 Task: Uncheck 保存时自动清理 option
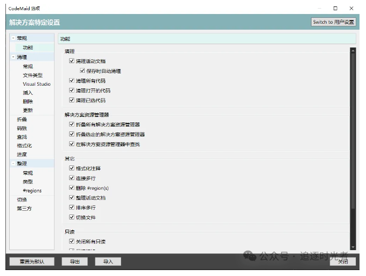82,71
